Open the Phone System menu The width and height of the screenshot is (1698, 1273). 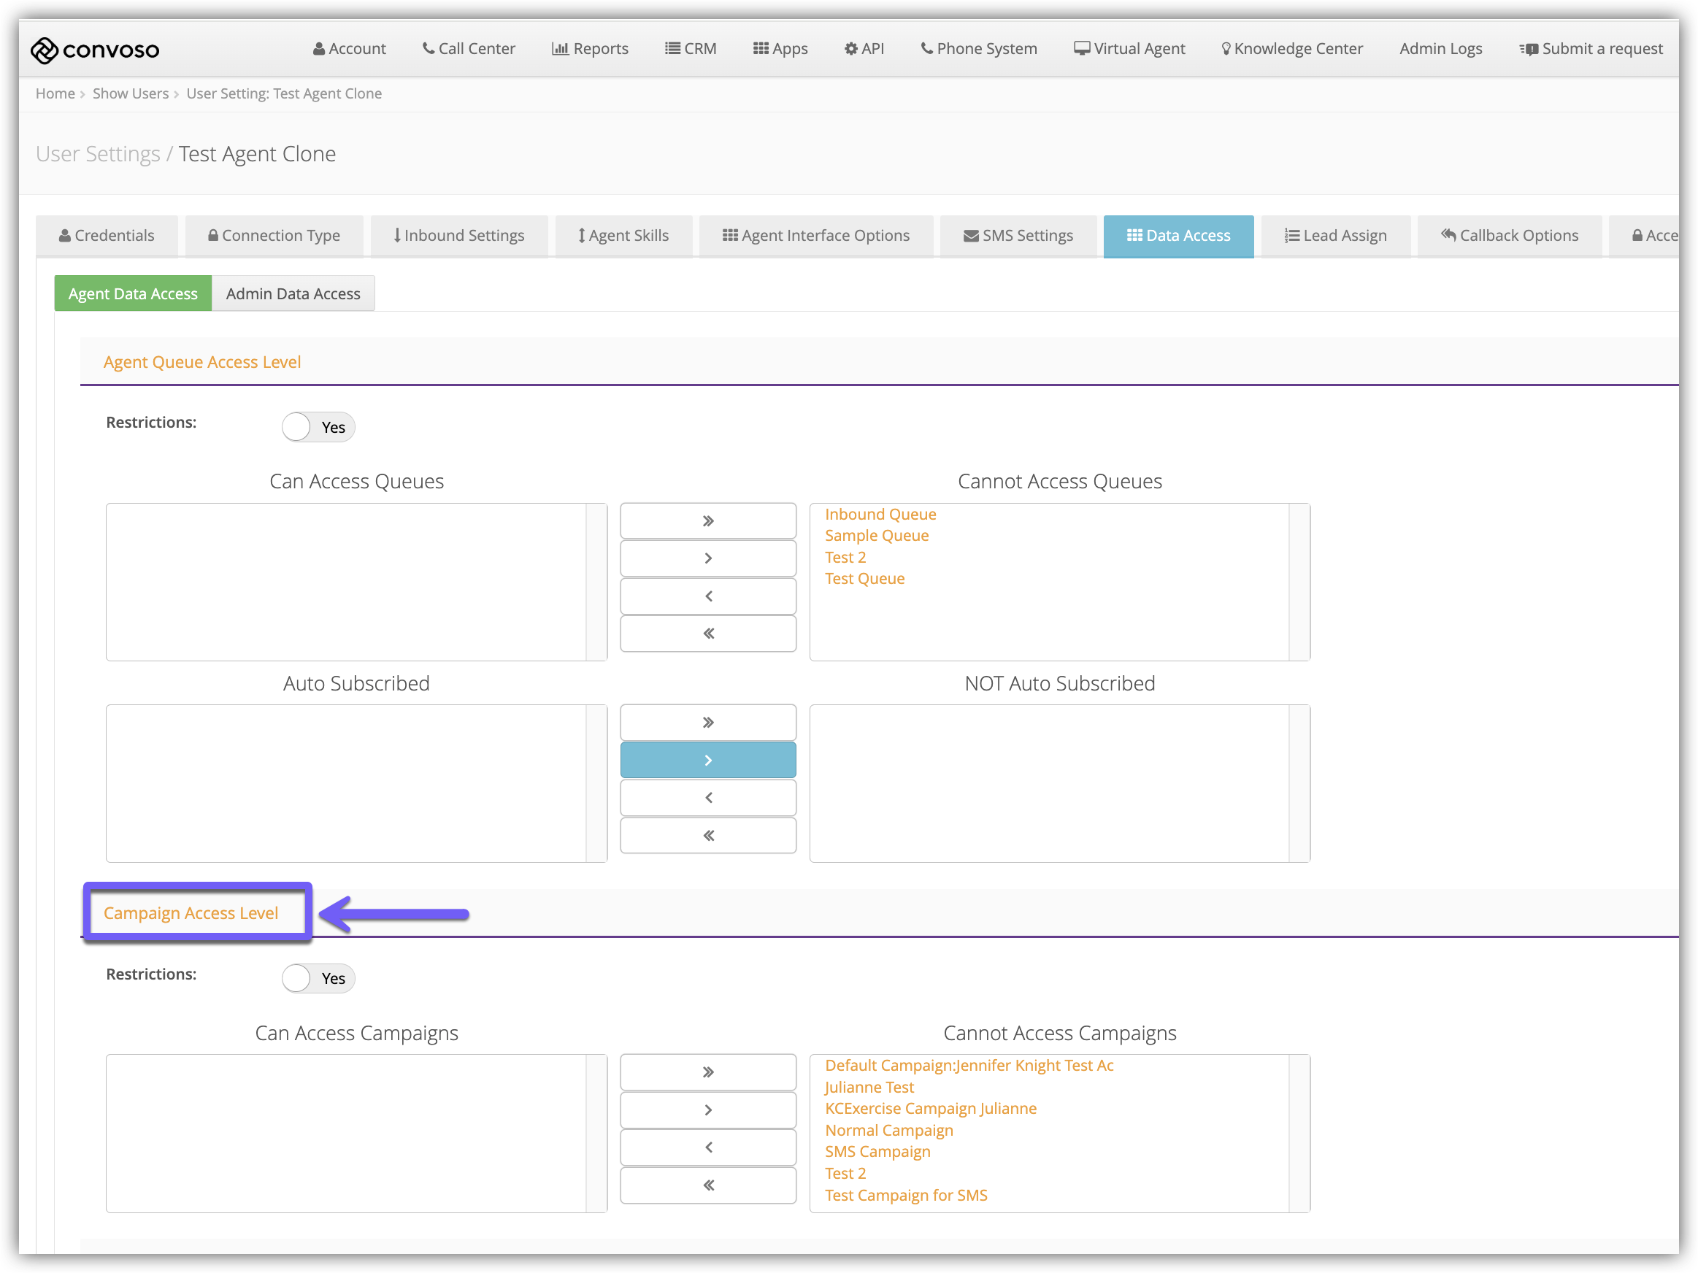pos(978,48)
